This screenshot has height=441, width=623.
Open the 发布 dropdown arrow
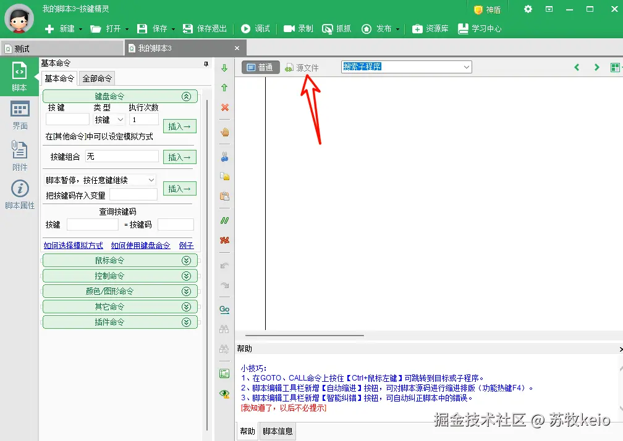[x=398, y=30]
